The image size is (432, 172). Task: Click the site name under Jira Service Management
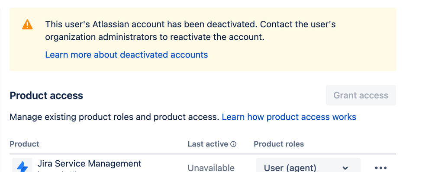click(61, 171)
